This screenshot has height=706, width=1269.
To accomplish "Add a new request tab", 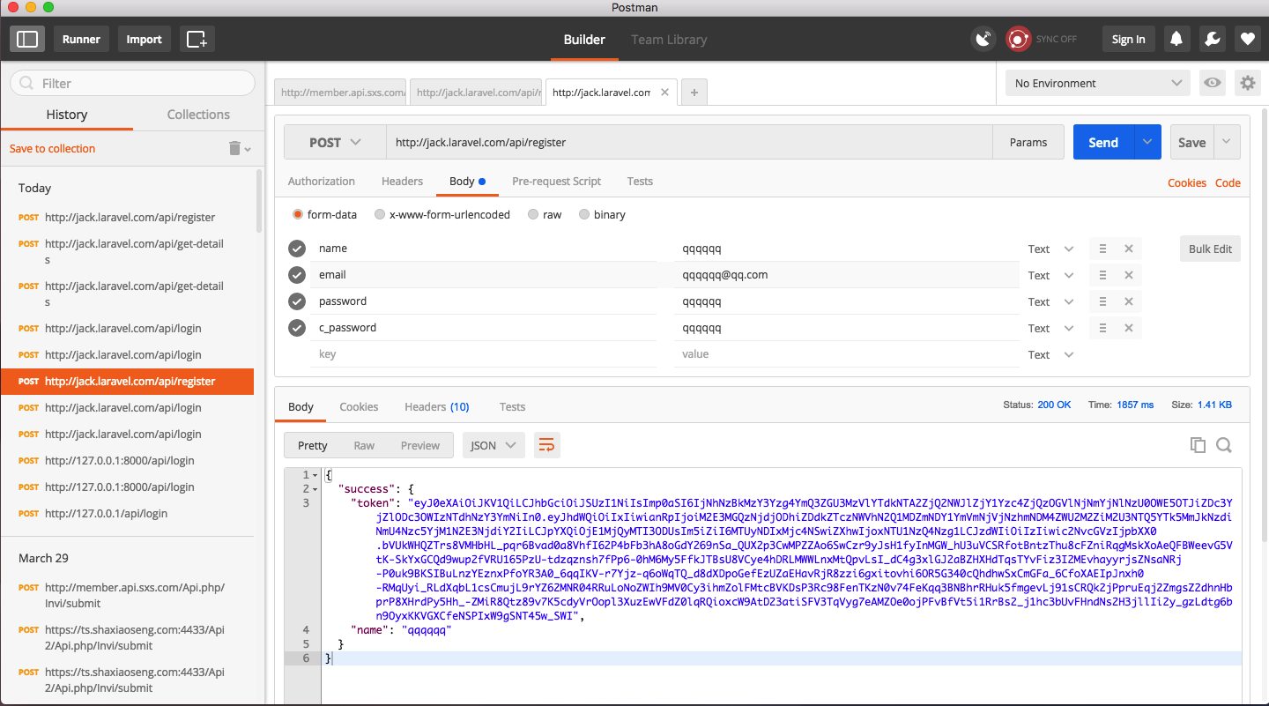I will point(694,92).
